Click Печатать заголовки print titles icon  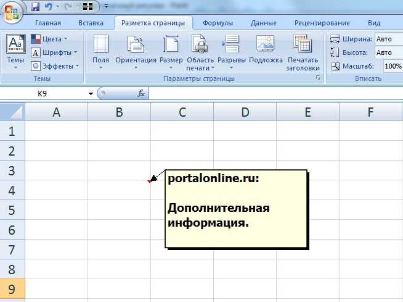pos(303,44)
